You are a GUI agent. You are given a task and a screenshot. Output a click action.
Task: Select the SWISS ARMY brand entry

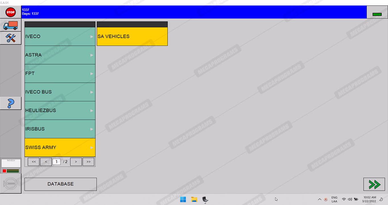tap(60, 147)
